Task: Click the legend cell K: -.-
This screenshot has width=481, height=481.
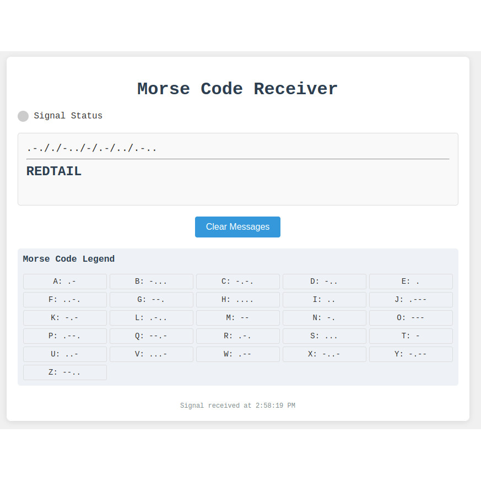Action: tap(65, 317)
